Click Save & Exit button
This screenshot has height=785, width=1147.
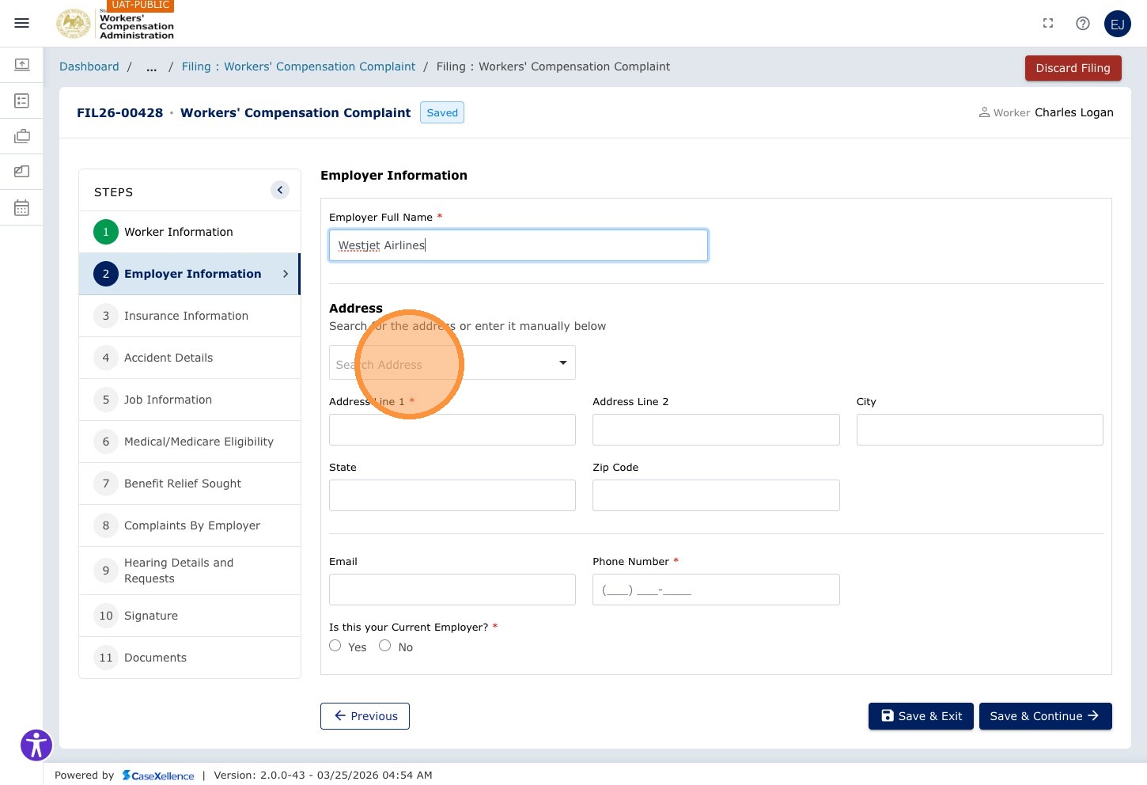point(921,716)
